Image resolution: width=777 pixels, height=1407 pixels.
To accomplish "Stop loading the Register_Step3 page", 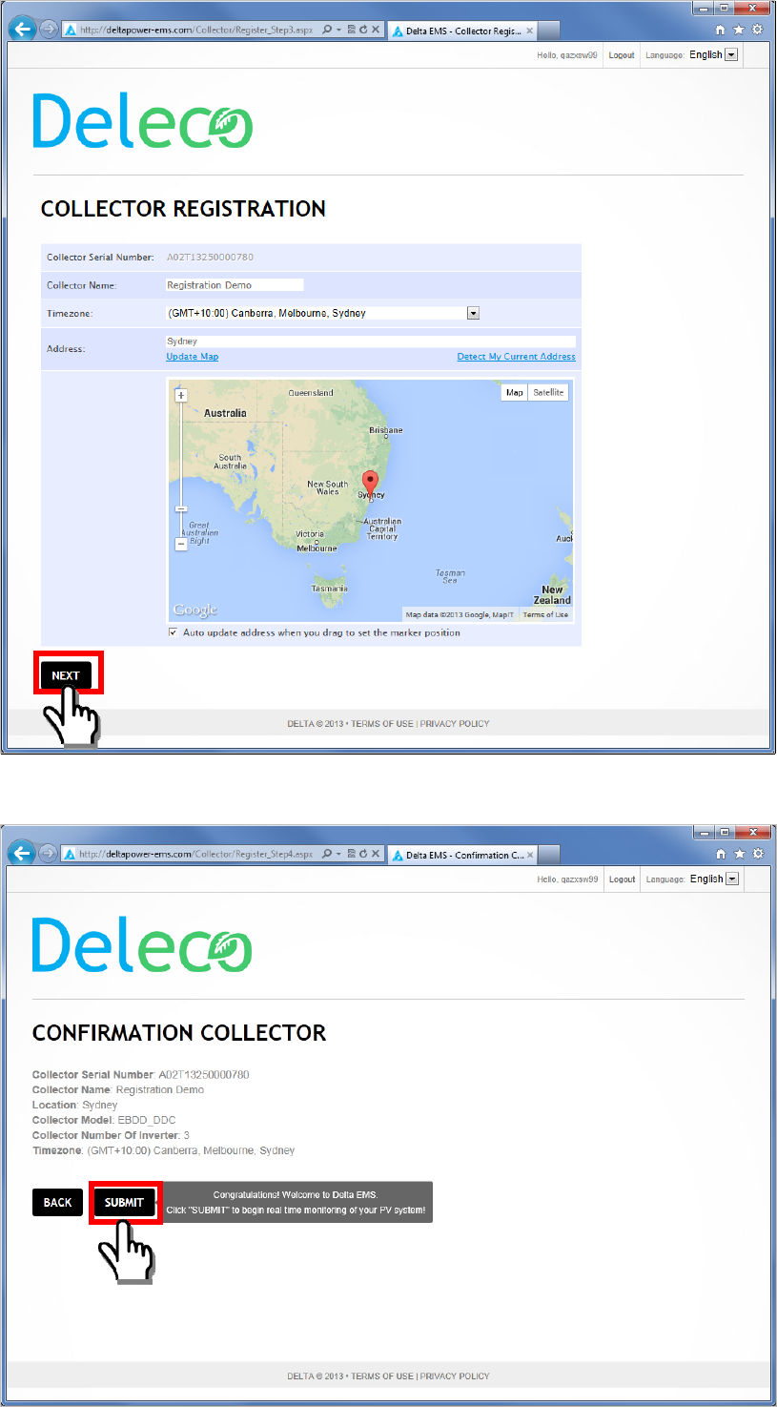I will (x=376, y=30).
